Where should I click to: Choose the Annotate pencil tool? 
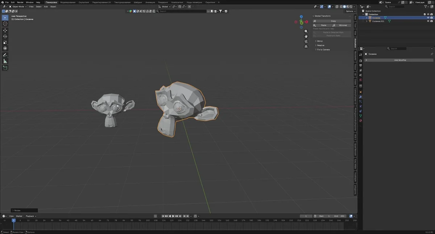click(x=5, y=55)
